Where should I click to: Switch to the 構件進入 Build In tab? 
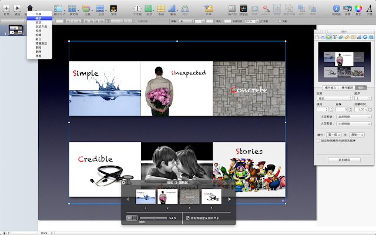[330, 88]
